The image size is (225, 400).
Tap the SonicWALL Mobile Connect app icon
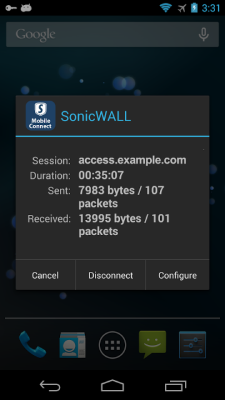click(41, 116)
